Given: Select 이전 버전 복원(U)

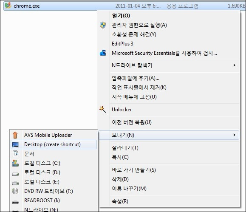Looking at the screenshot, I should 169,122.
